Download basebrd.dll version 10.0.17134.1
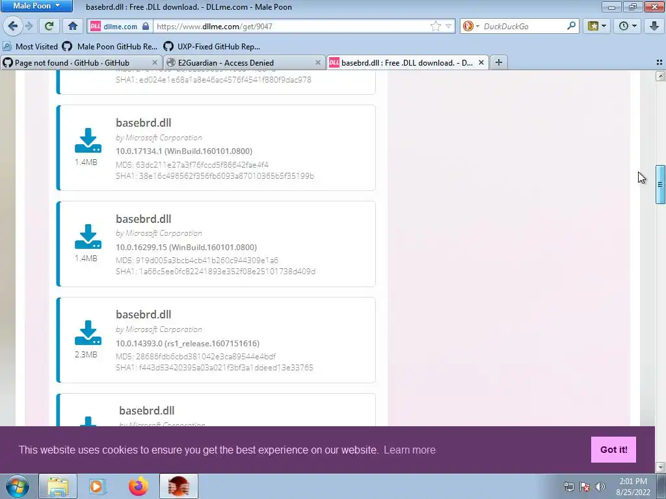 click(x=88, y=140)
